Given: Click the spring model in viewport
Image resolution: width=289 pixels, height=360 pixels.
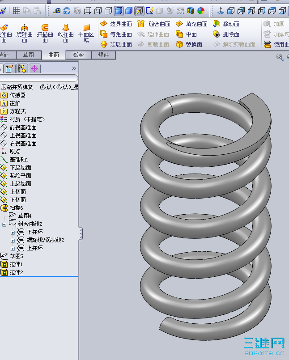Looking at the screenshot, I should (206, 216).
